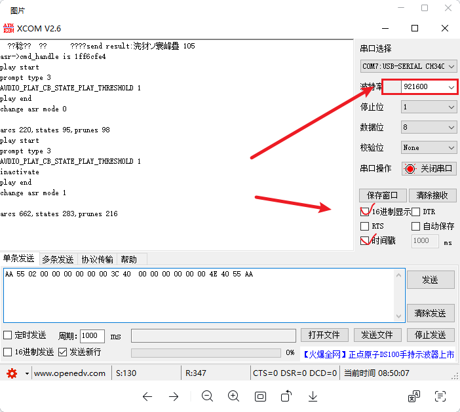This screenshot has width=460, height=412.
Task: Open the 正点原子DS100手持示波器 advertisement link
Action: point(379,354)
